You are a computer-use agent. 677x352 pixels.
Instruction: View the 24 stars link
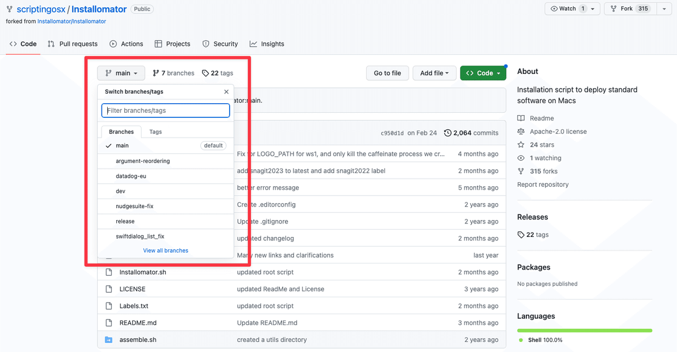[x=542, y=145]
